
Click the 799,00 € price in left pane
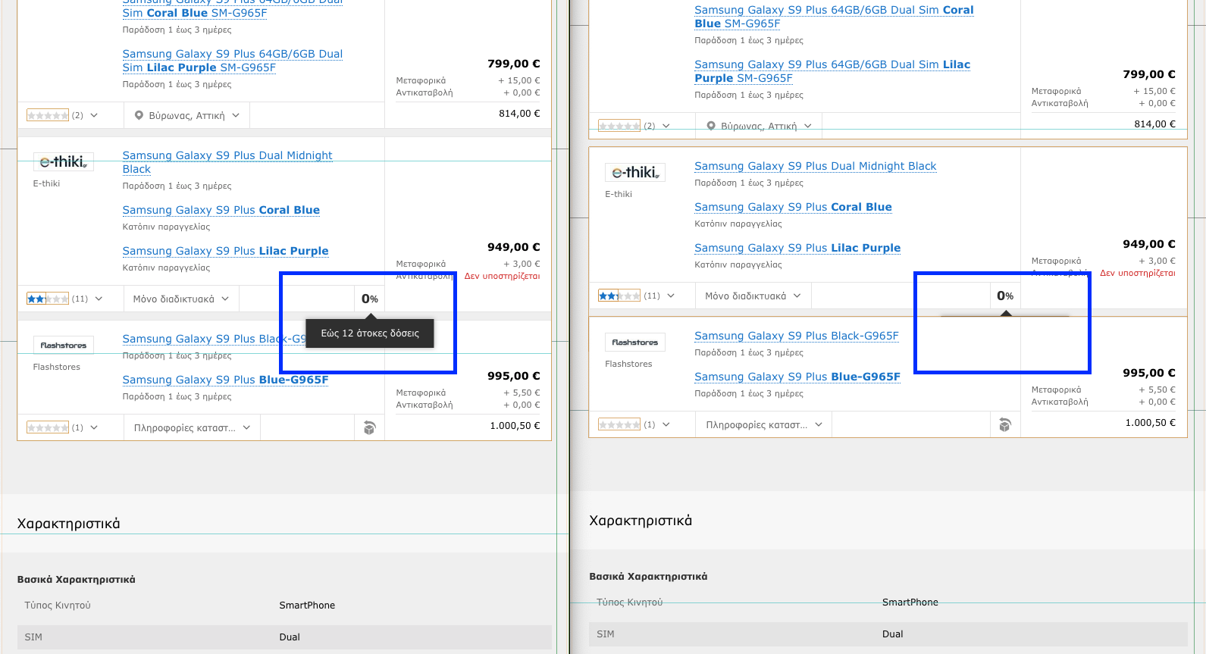coord(514,64)
